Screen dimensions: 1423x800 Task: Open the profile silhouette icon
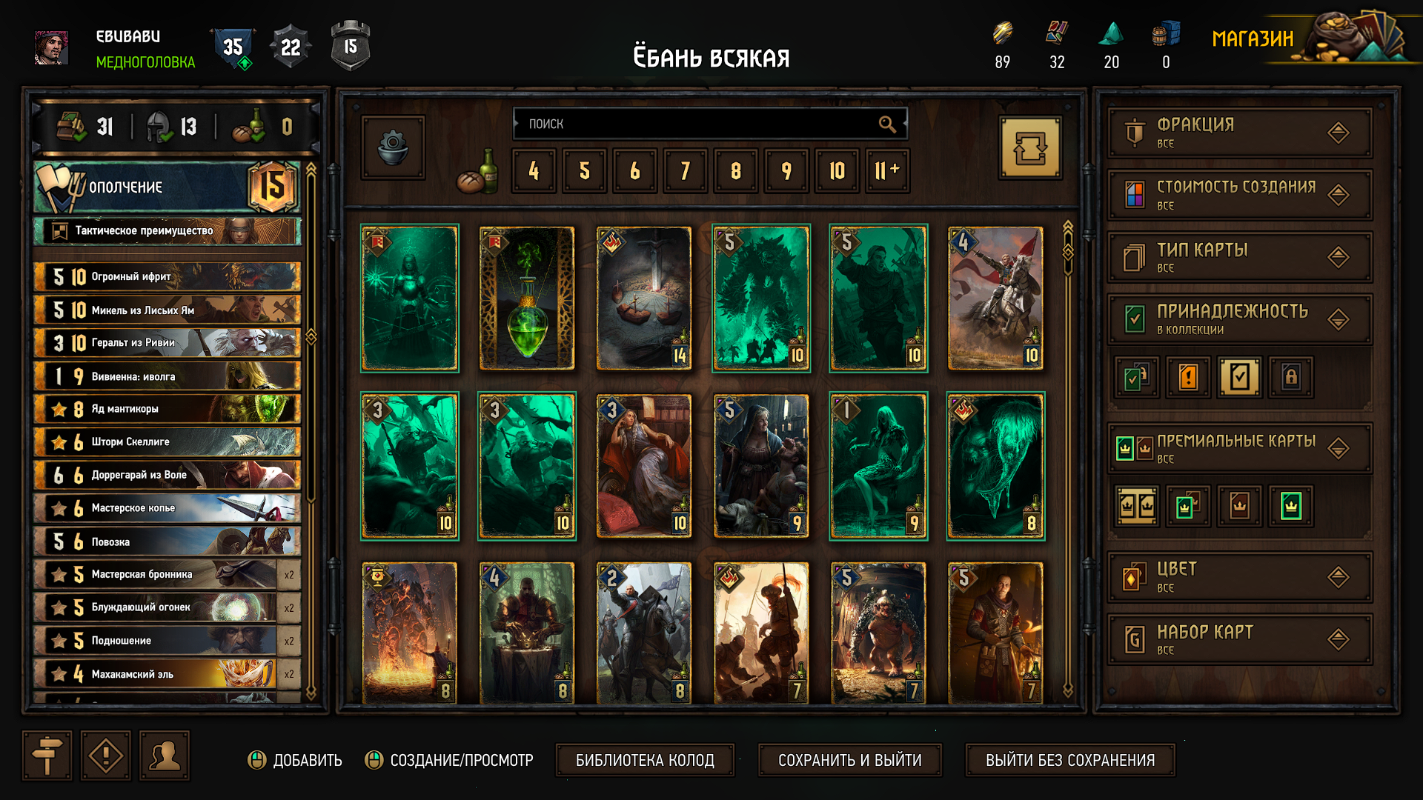tap(165, 756)
